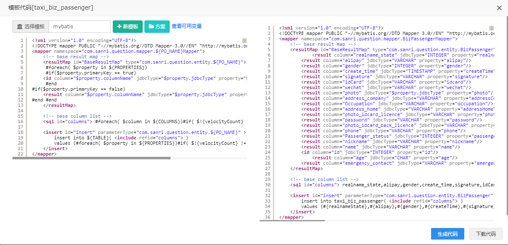Click the result column="wechat" line

click(386, 87)
